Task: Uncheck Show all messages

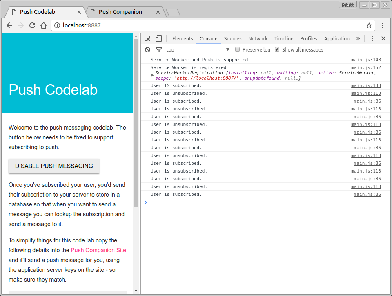Action: (x=277, y=49)
